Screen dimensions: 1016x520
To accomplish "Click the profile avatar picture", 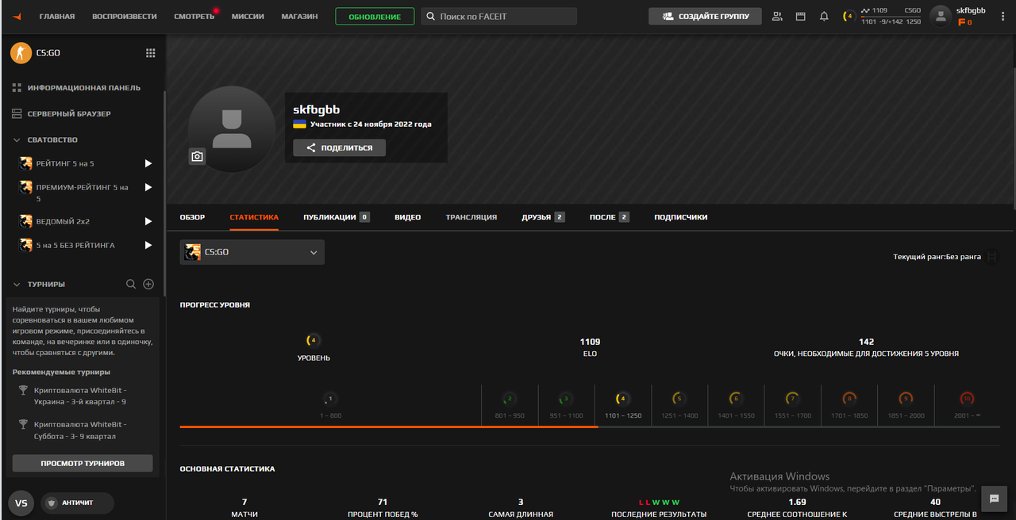I will tap(232, 129).
